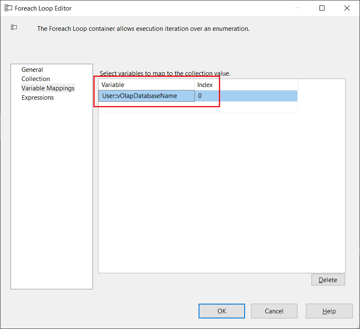Maximize the Foreach Loop Editor window
360x329 pixels.
(322, 8)
